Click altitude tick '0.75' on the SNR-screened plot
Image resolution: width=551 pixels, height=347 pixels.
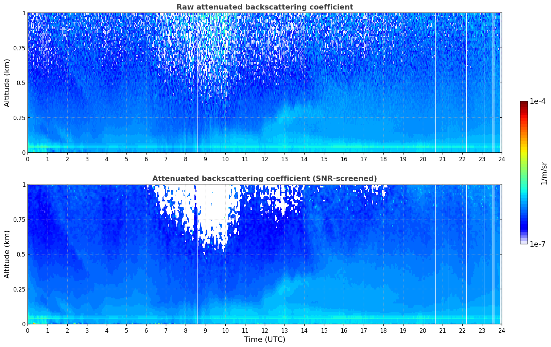point(19,219)
